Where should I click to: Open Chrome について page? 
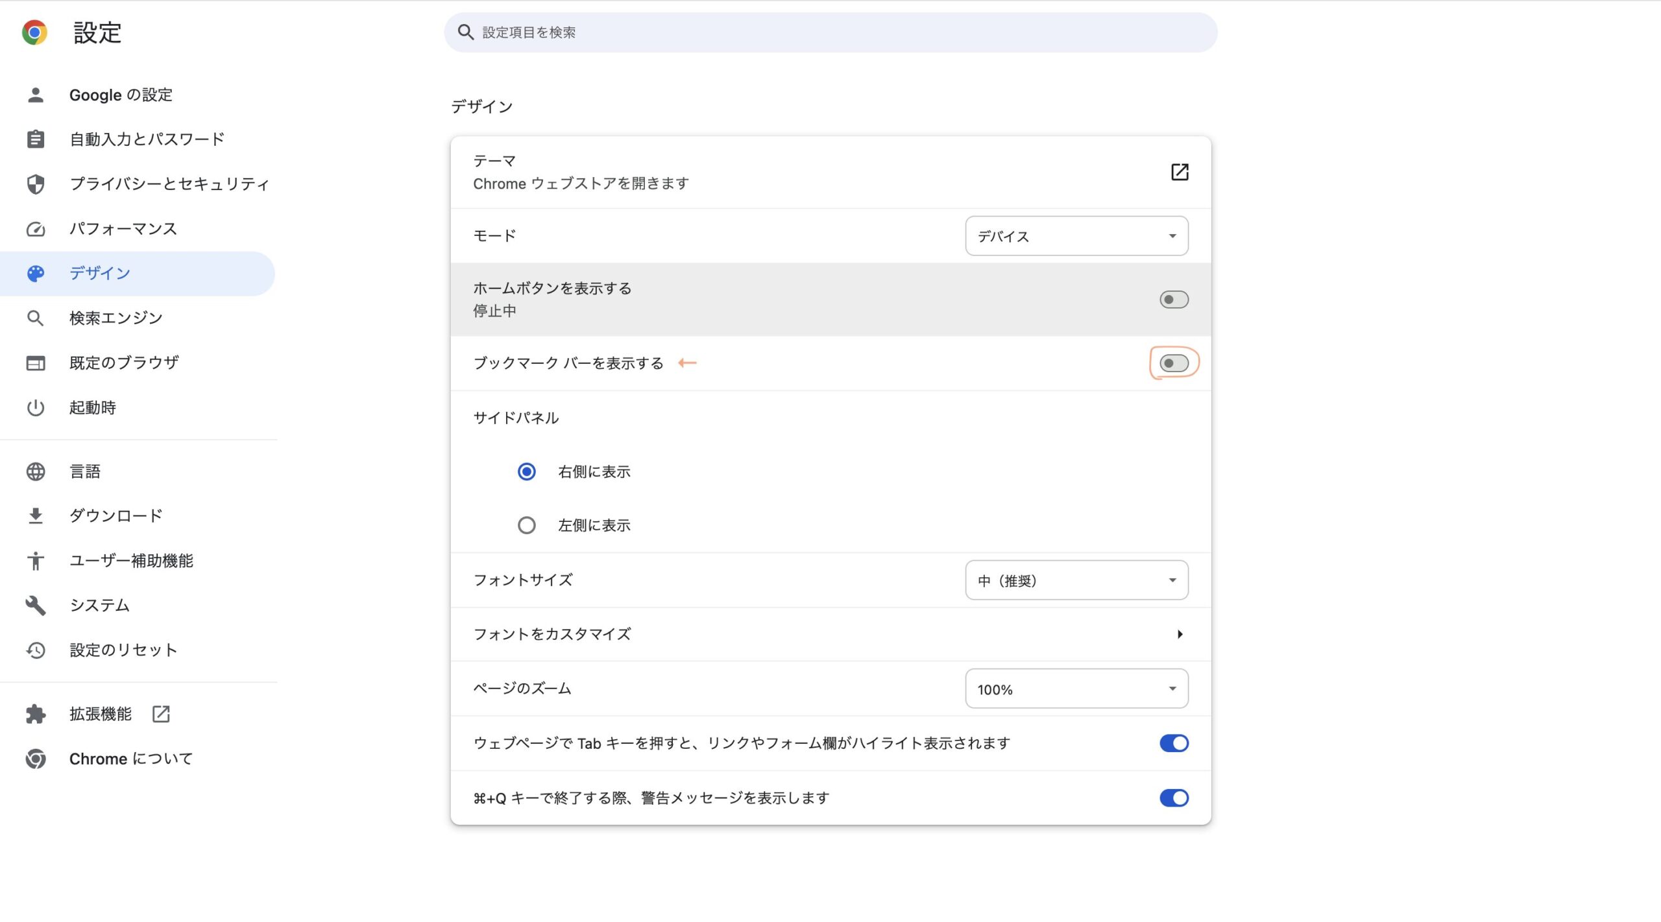click(138, 759)
